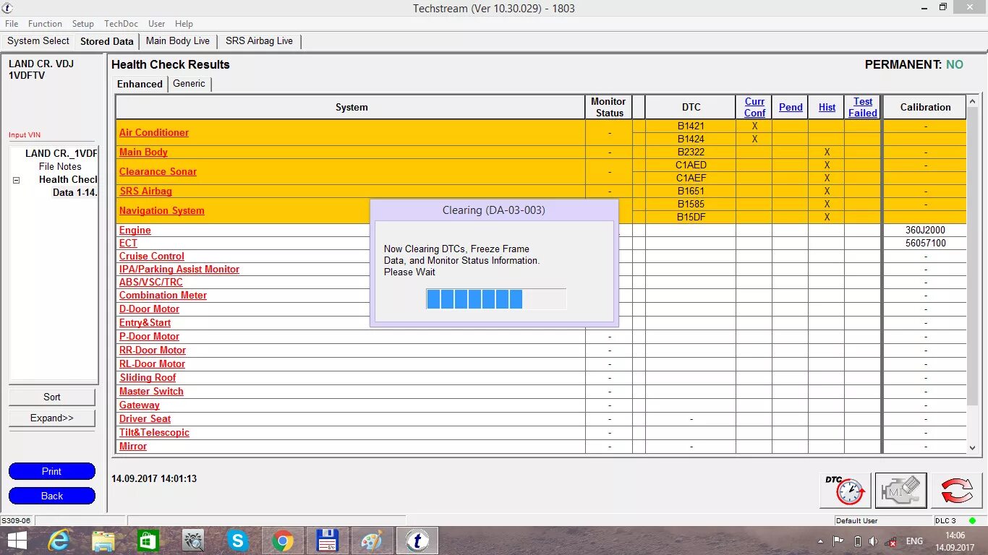The image size is (988, 555).
Task: Open the Paint palette taskbar icon
Action: 372,541
